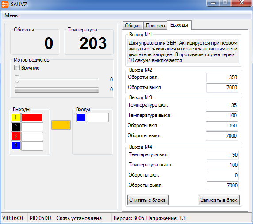253x224 pixels.
Task: Select the blue output 4 indicator
Action: click(x=15, y=145)
